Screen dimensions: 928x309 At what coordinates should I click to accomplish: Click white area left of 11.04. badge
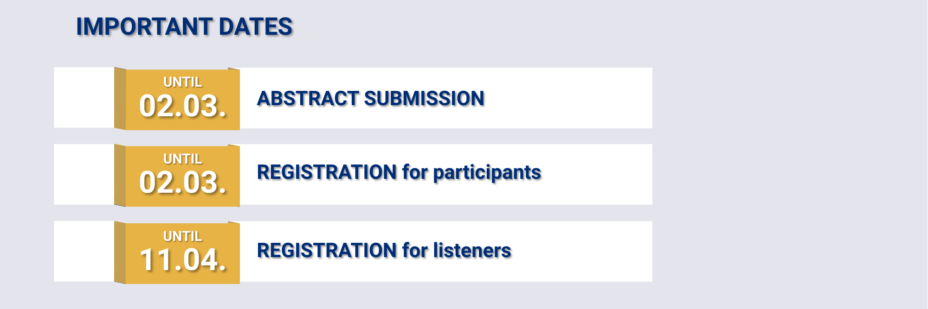pos(84,251)
